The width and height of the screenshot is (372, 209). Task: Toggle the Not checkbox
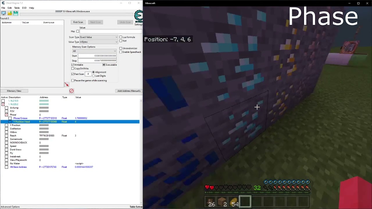point(121,41)
